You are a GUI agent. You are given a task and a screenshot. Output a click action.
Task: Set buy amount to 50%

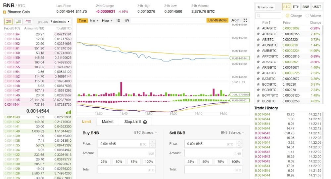tap(119, 162)
